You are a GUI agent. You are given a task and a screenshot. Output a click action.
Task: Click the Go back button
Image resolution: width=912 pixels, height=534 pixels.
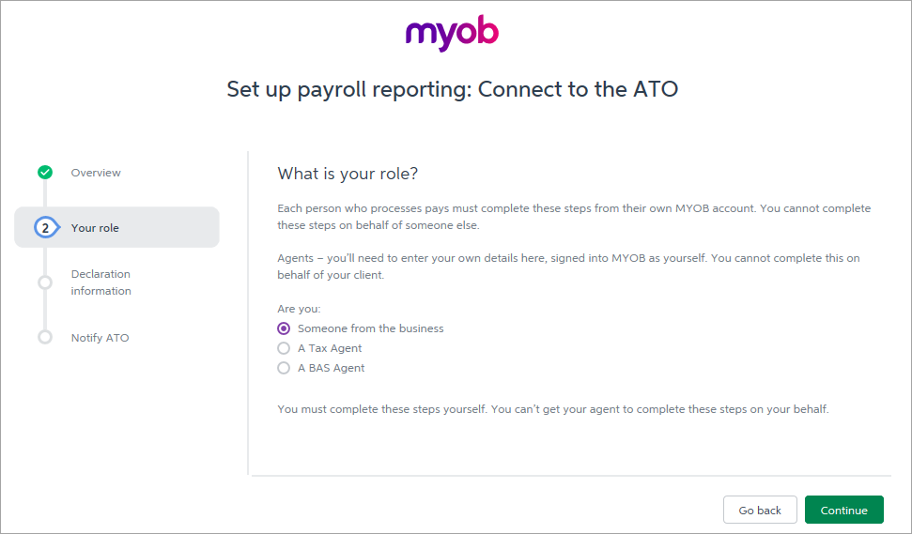(x=760, y=511)
